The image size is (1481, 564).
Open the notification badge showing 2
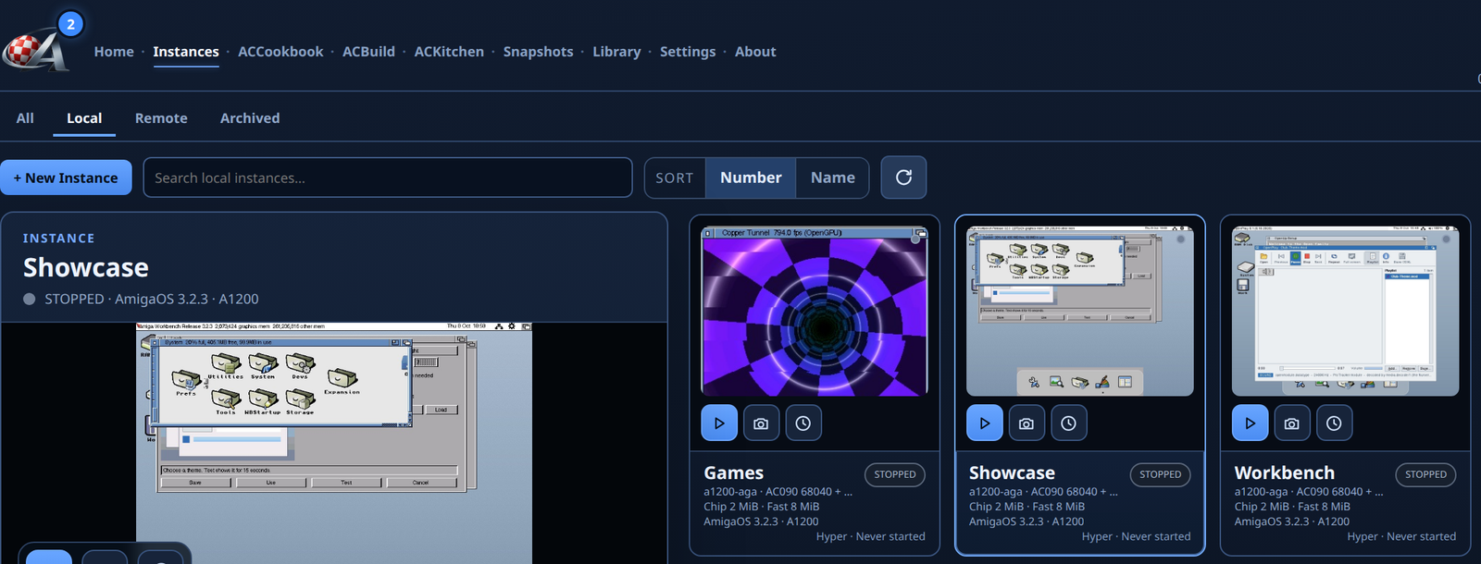70,24
